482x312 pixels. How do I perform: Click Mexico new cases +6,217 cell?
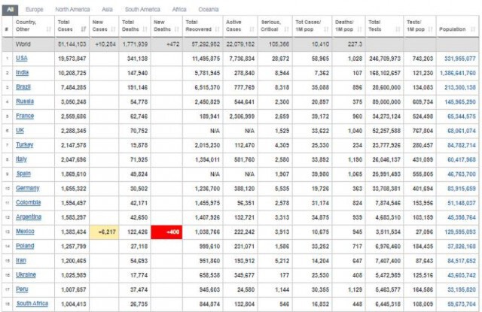point(104,232)
